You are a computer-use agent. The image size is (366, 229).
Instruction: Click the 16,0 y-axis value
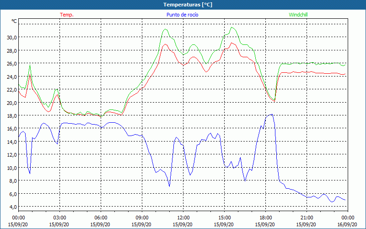(12, 129)
